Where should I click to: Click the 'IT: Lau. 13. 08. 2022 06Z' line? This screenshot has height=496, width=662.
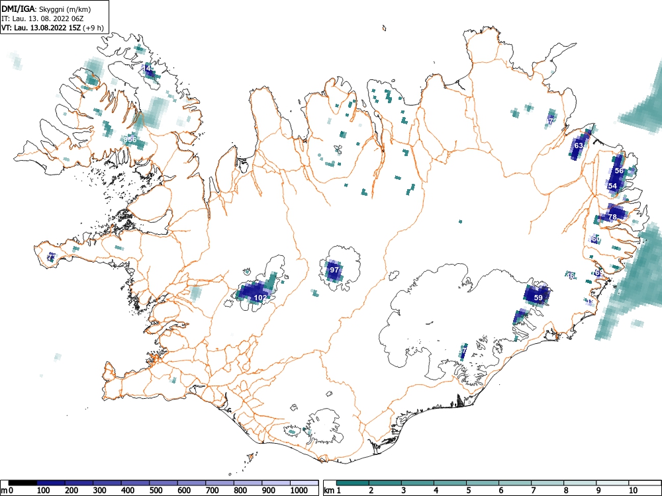click(x=42, y=19)
